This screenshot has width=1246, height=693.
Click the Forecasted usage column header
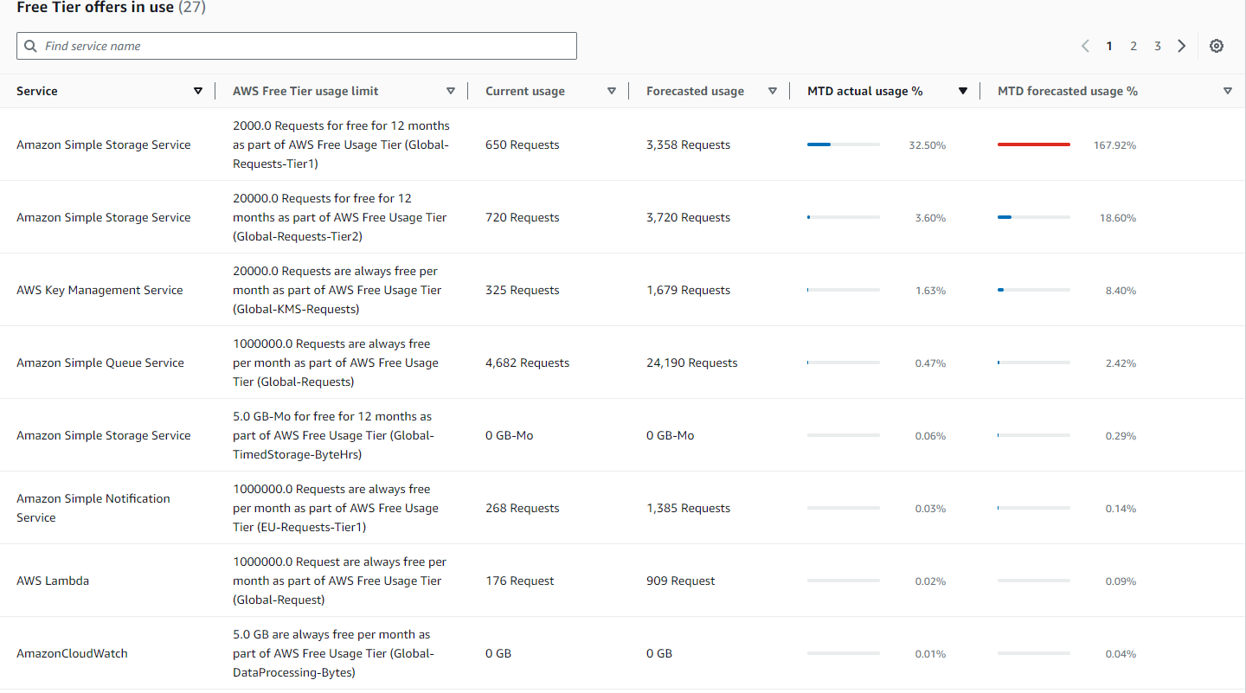pyautogui.click(x=695, y=91)
